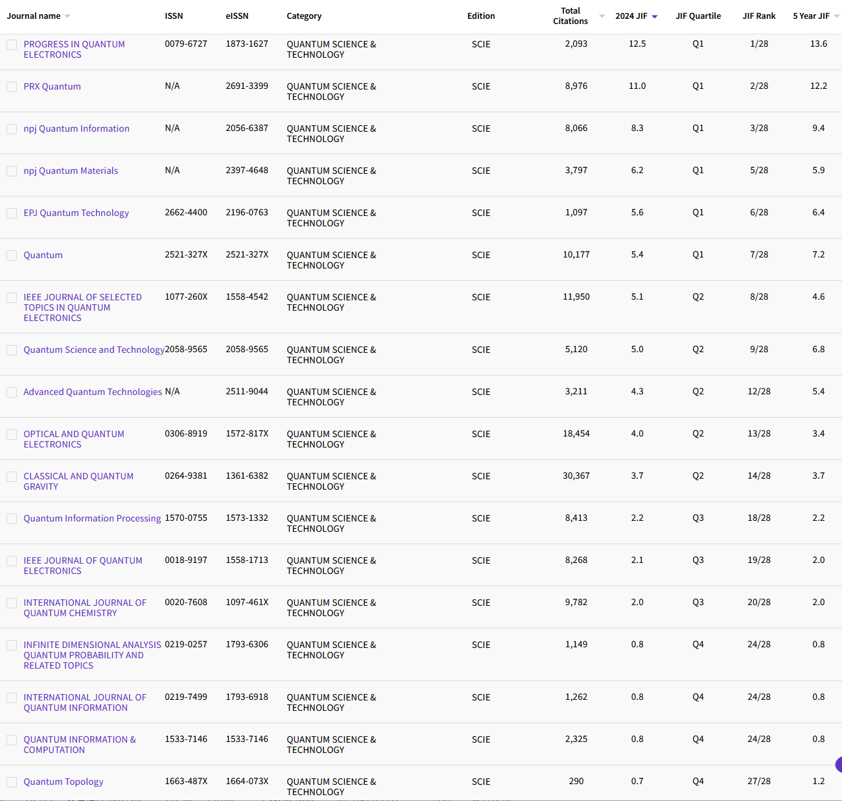Tick the Quantum Topology checkbox

pyautogui.click(x=12, y=782)
